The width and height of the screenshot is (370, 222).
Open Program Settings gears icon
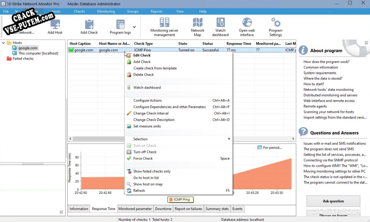pyautogui.click(x=276, y=22)
